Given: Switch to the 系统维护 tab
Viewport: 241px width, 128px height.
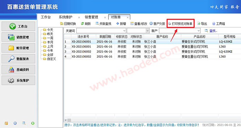Looking at the screenshot, I should (66, 17).
